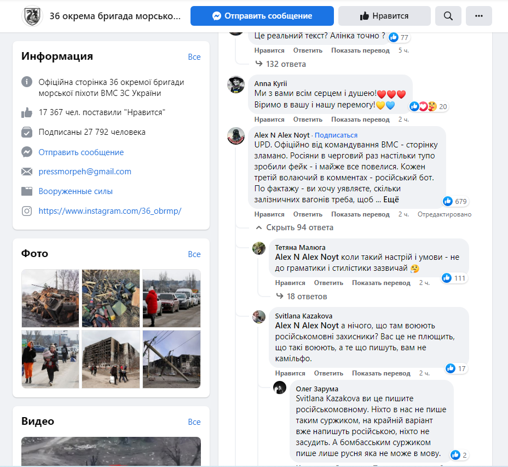Screen dimensions: 508x467
Task: Reply to Svitlana Kazakova via Ответить
Action: [x=328, y=373]
